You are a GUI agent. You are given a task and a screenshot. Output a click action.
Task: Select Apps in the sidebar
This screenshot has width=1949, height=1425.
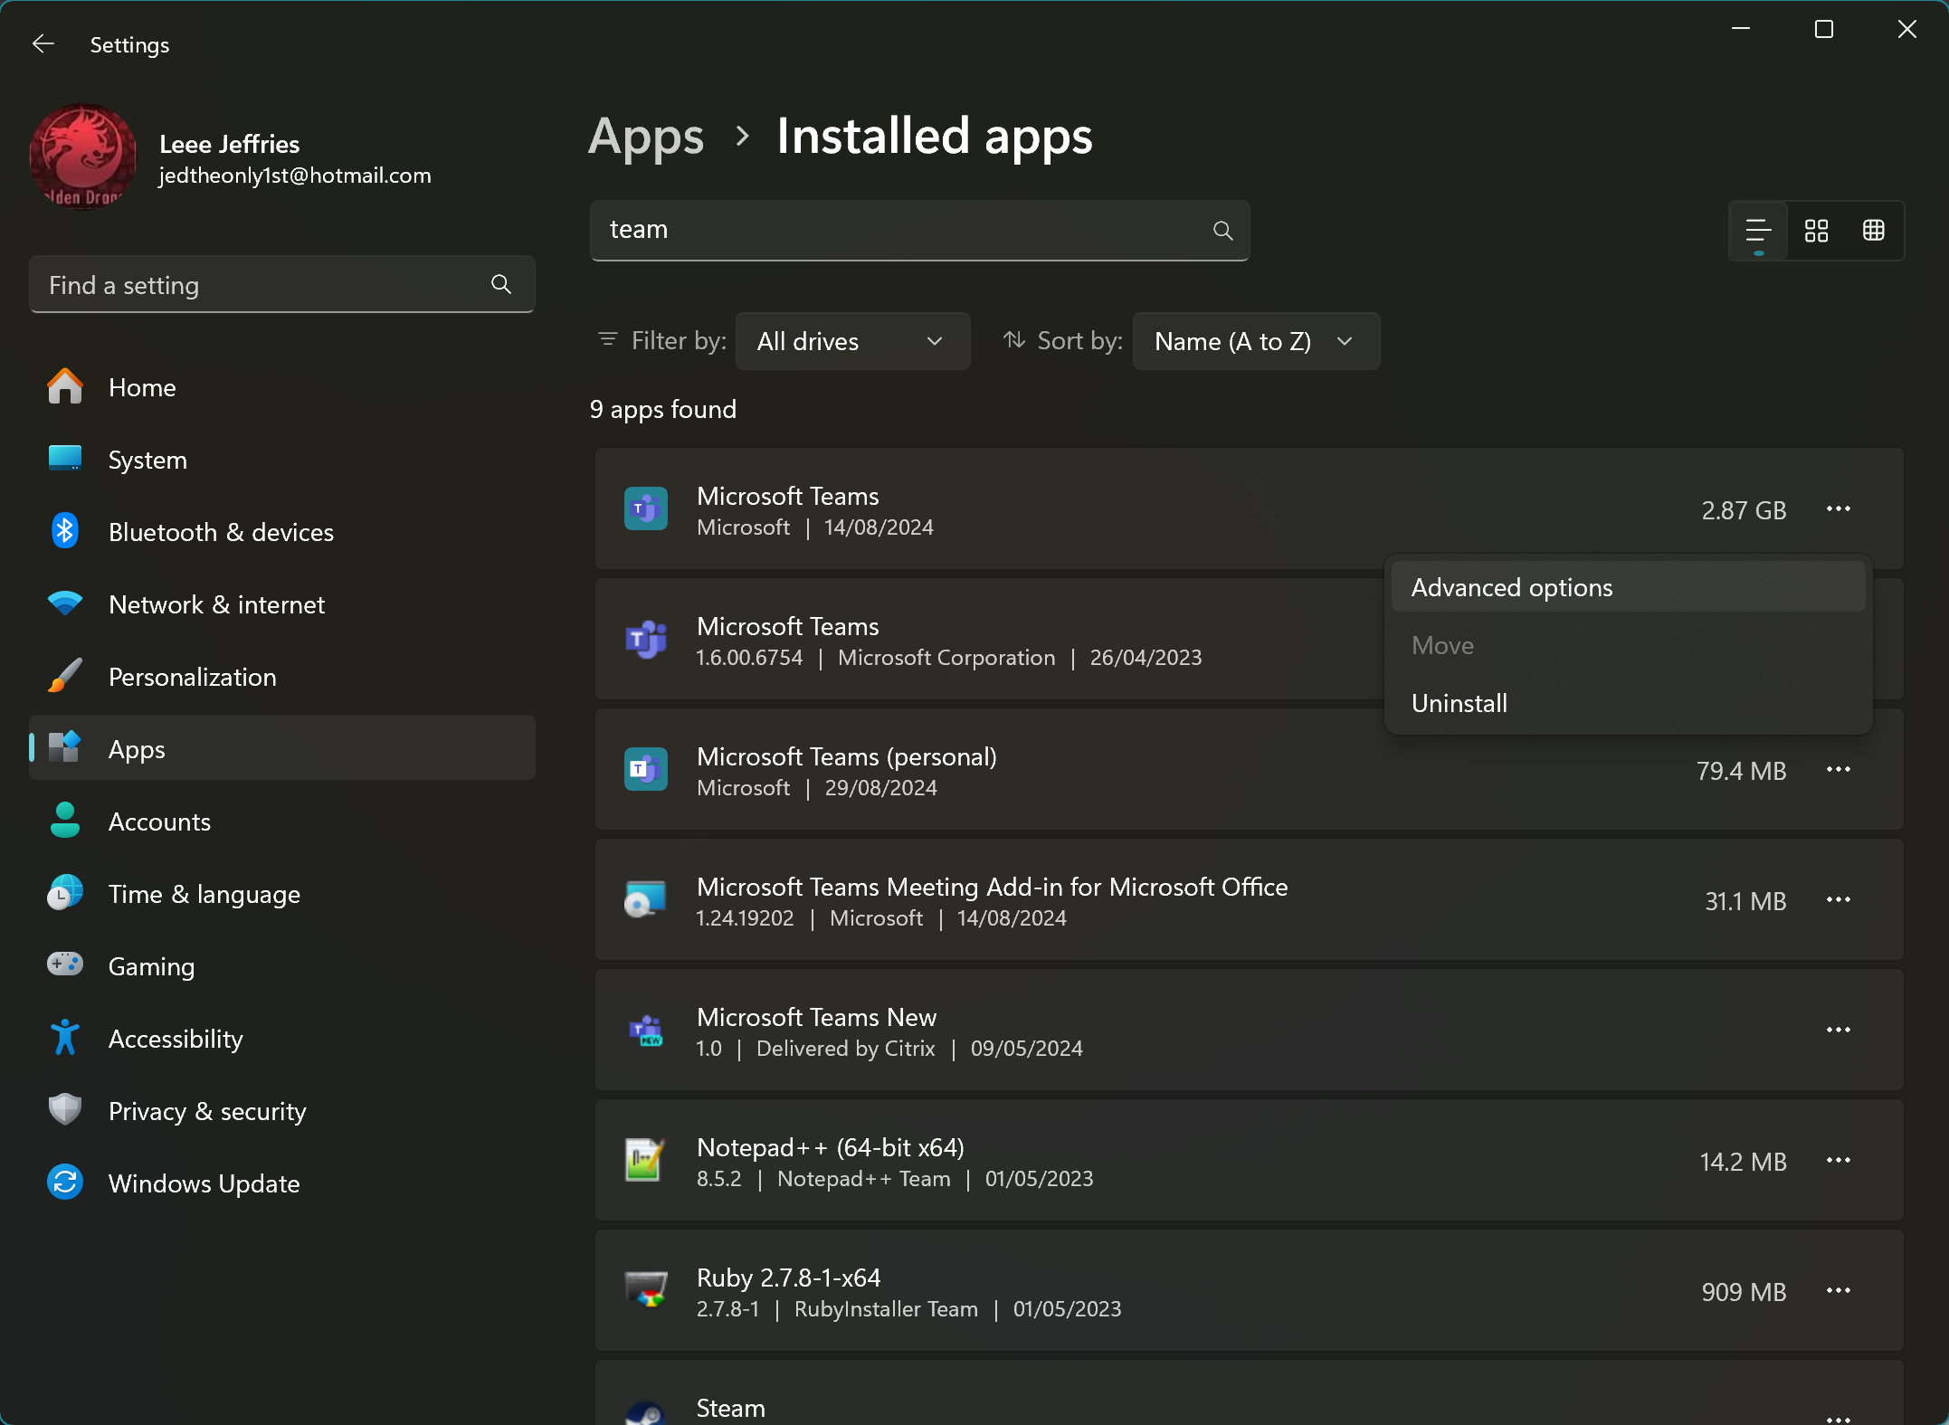[x=281, y=749]
